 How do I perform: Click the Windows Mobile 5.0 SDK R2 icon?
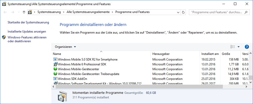55,60
